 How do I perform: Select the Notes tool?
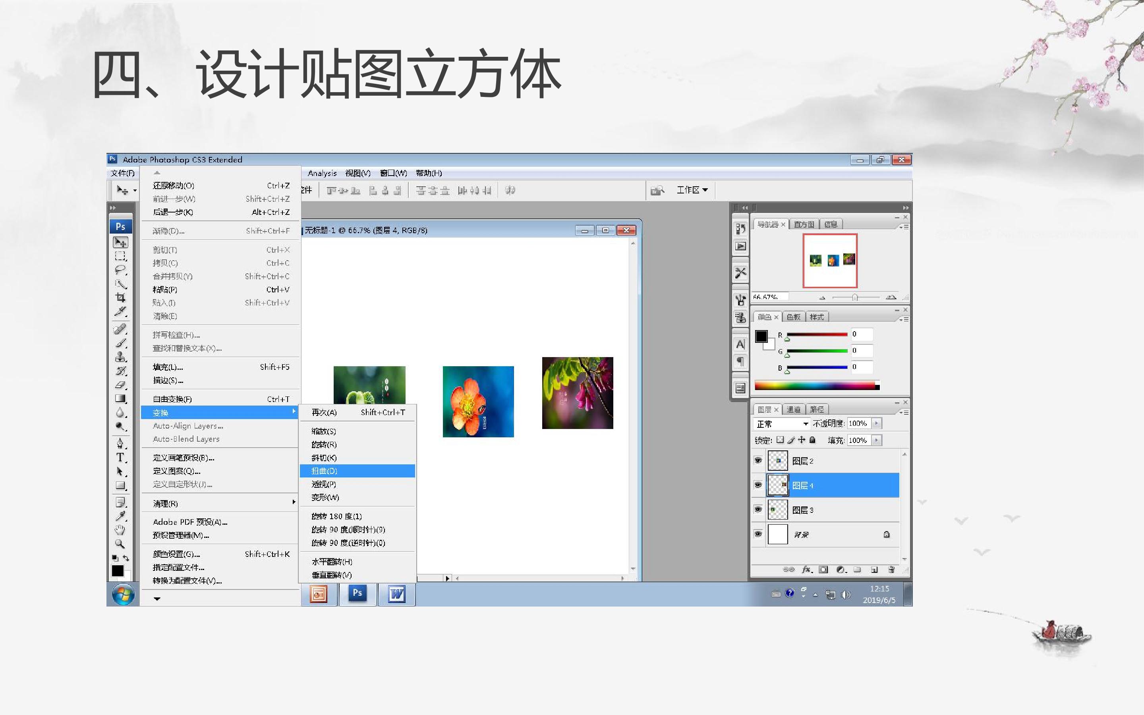tap(120, 502)
